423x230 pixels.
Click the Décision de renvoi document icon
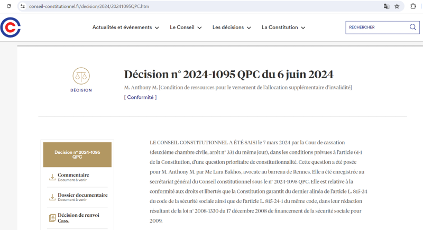pyautogui.click(x=52, y=218)
